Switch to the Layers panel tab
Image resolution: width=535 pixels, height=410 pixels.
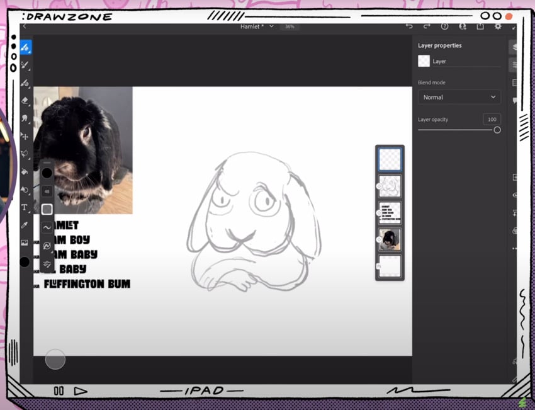514,47
